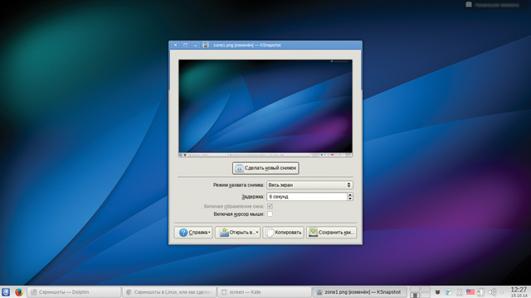Click the Копировать button
This screenshot has width=531, height=298.
284,233
